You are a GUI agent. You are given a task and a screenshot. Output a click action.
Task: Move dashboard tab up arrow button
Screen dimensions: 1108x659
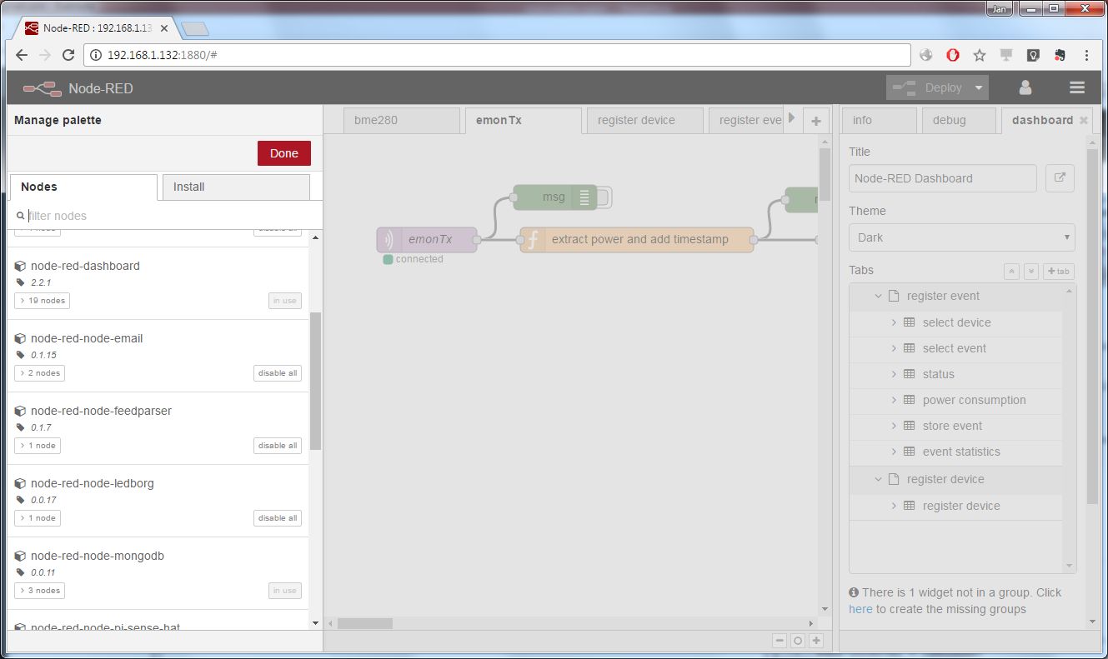point(1012,272)
